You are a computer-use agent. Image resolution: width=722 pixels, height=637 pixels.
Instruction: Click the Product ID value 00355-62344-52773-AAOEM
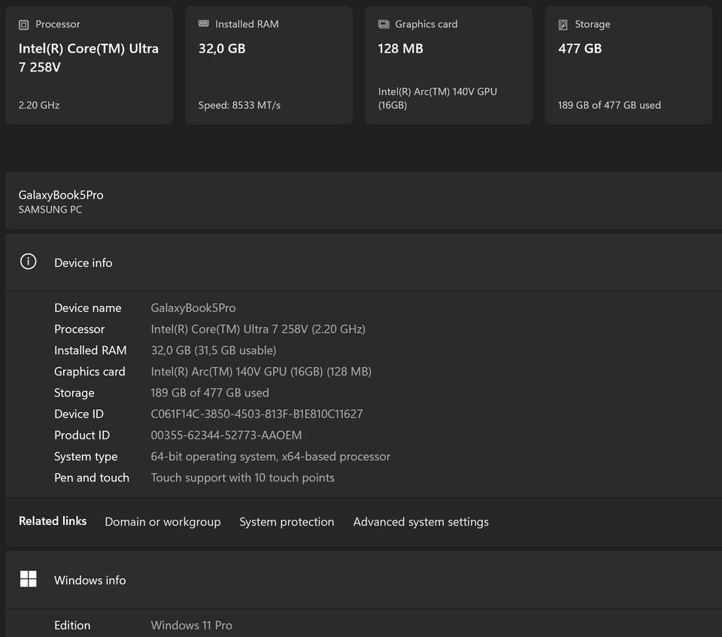(x=226, y=435)
